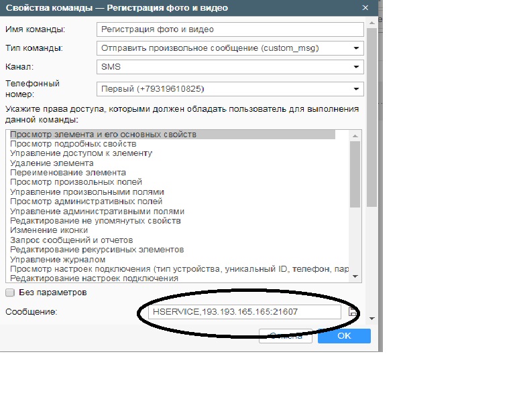Select 'Просмотр элемента и его основных свойств'
Screen dimensions: 515x411
point(103,135)
